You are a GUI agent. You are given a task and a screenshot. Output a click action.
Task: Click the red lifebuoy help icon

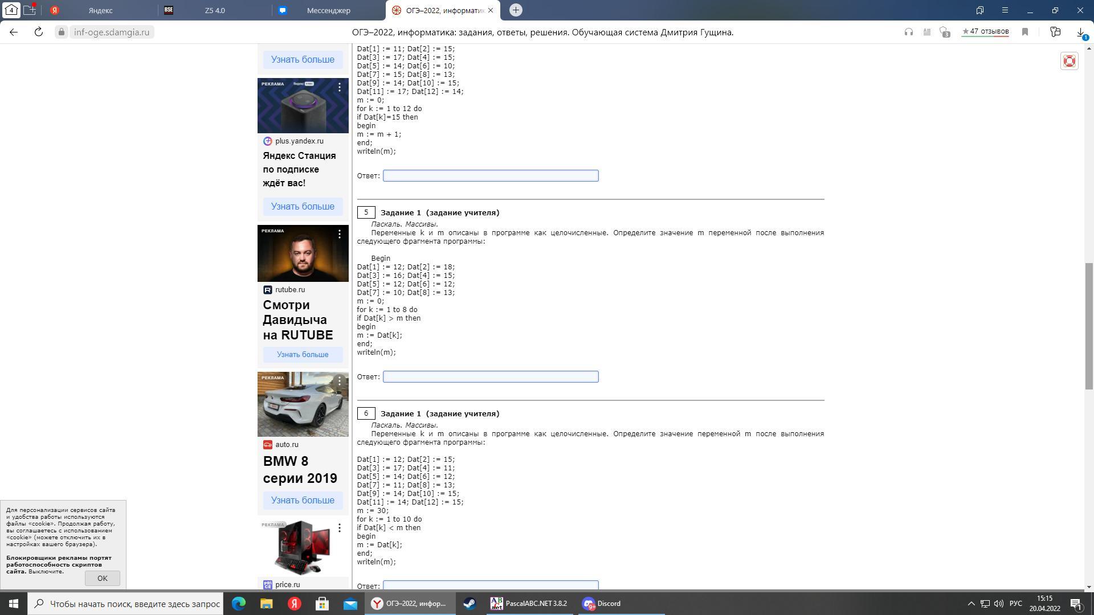click(x=1069, y=61)
